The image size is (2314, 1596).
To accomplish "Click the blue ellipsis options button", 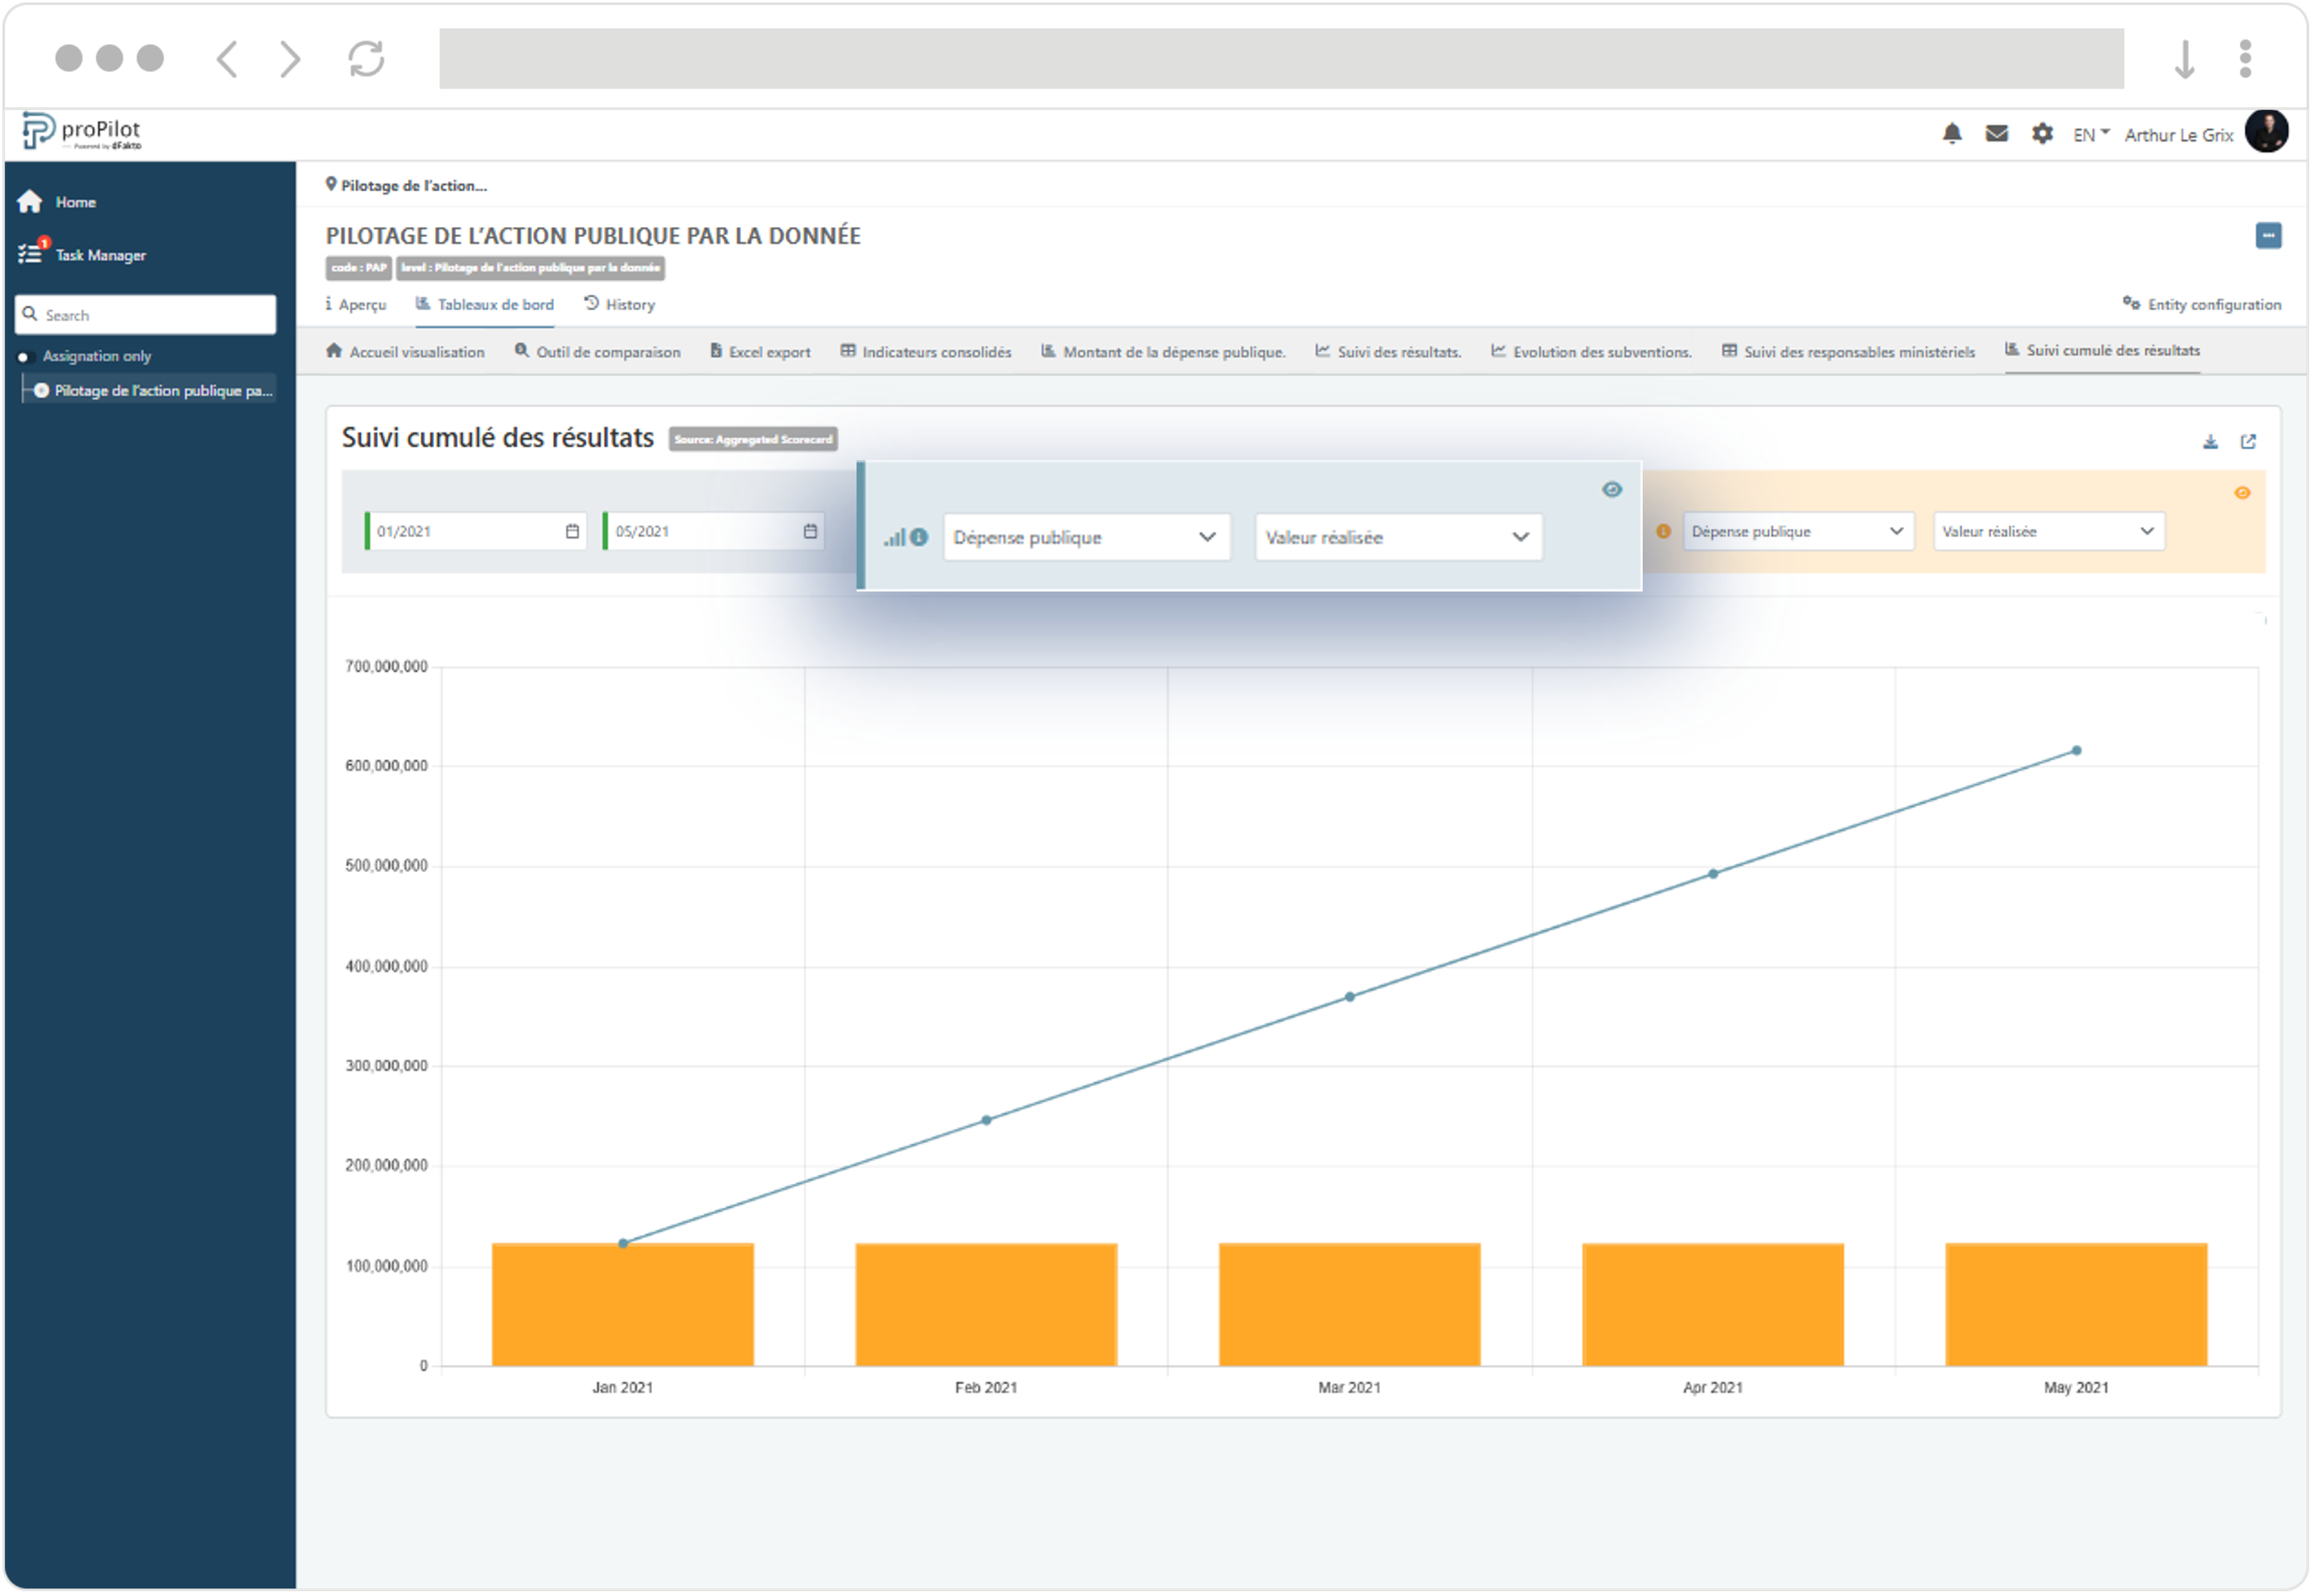I will 2268,236.
